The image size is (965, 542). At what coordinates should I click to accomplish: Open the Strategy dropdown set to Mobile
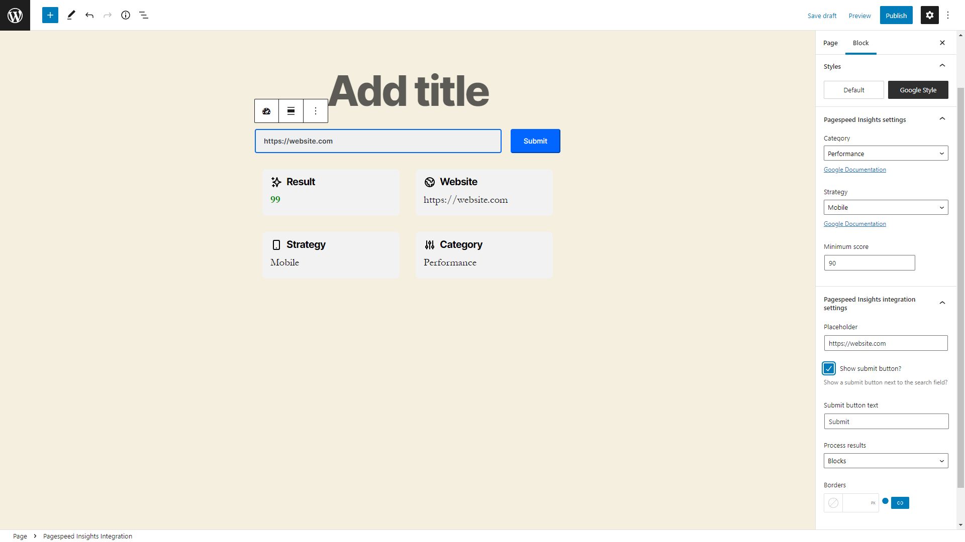pos(886,207)
